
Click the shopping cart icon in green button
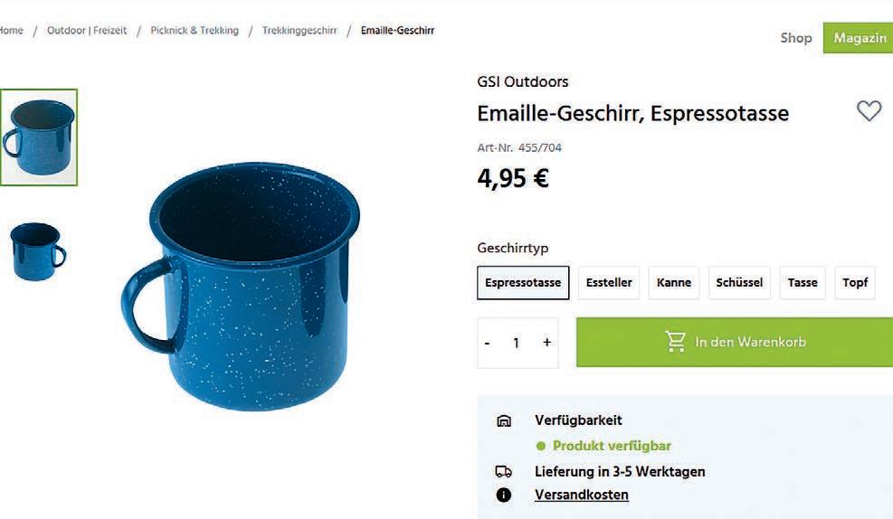[676, 342]
